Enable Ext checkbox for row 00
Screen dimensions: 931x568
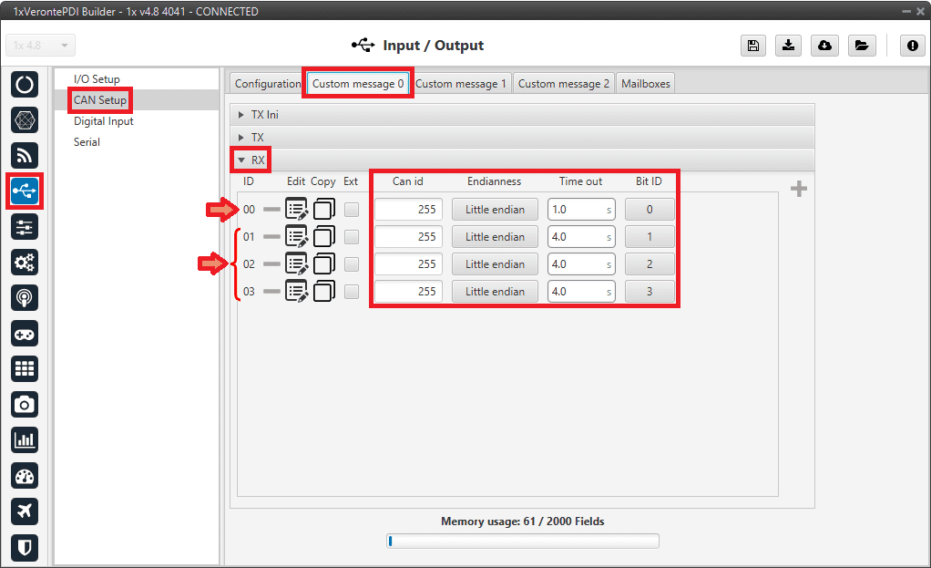(352, 210)
